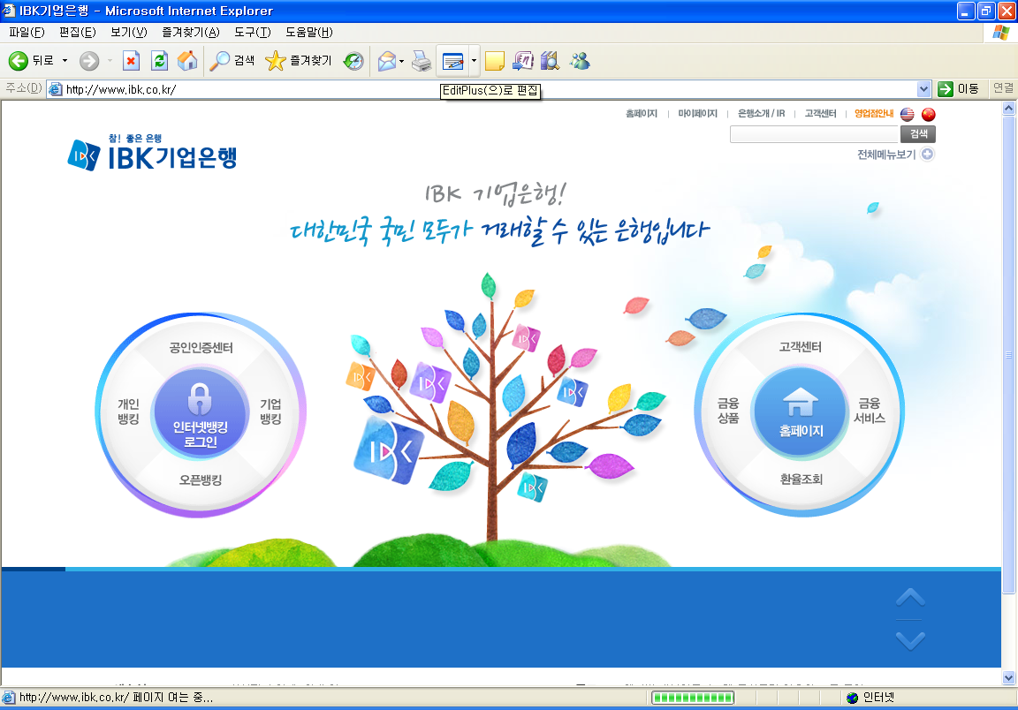The width and height of the screenshot is (1018, 710).
Task: Expand the edit button dropdown arrow
Action: click(474, 61)
